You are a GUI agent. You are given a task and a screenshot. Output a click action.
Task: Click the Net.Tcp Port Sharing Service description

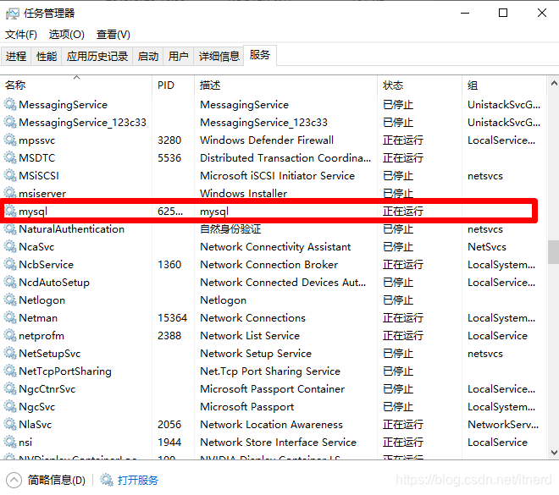(270, 371)
